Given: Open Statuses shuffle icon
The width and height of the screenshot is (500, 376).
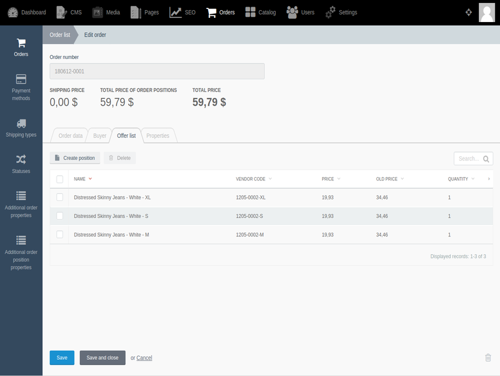Looking at the screenshot, I should click(21, 159).
